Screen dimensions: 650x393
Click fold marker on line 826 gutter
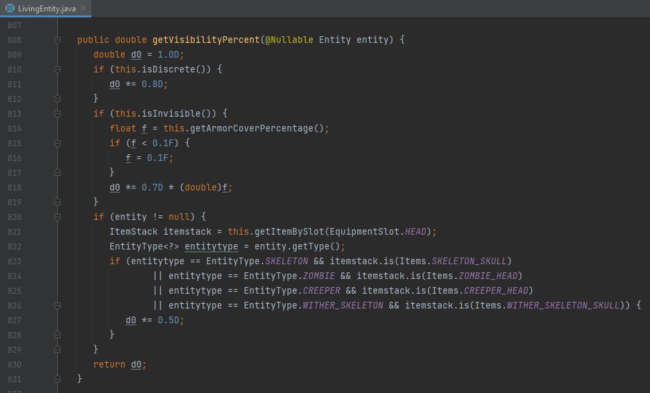point(57,306)
